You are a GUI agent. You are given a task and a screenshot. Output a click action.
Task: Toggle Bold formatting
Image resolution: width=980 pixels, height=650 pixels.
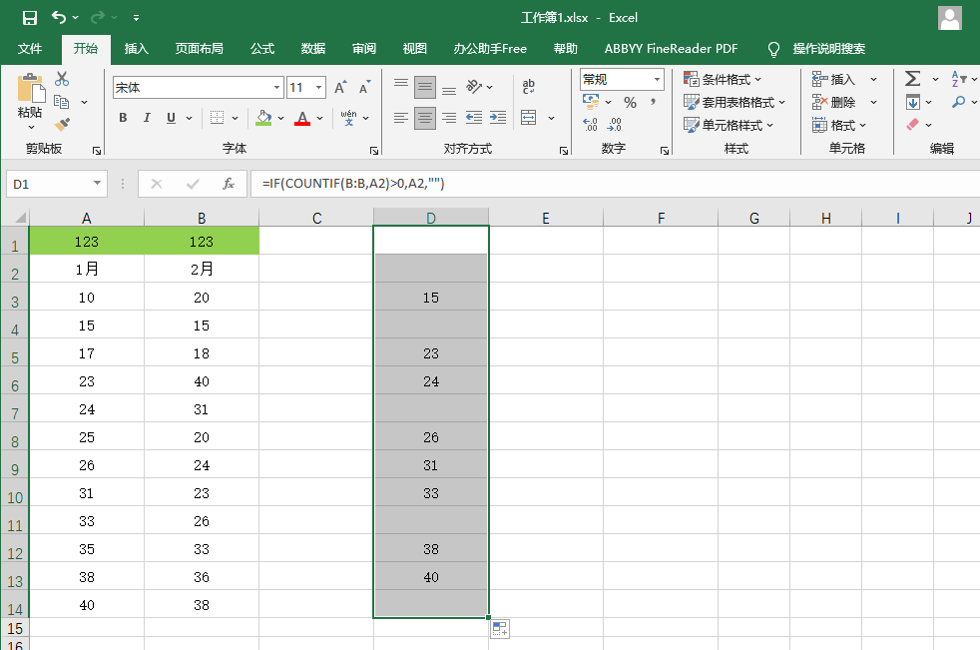(123, 118)
